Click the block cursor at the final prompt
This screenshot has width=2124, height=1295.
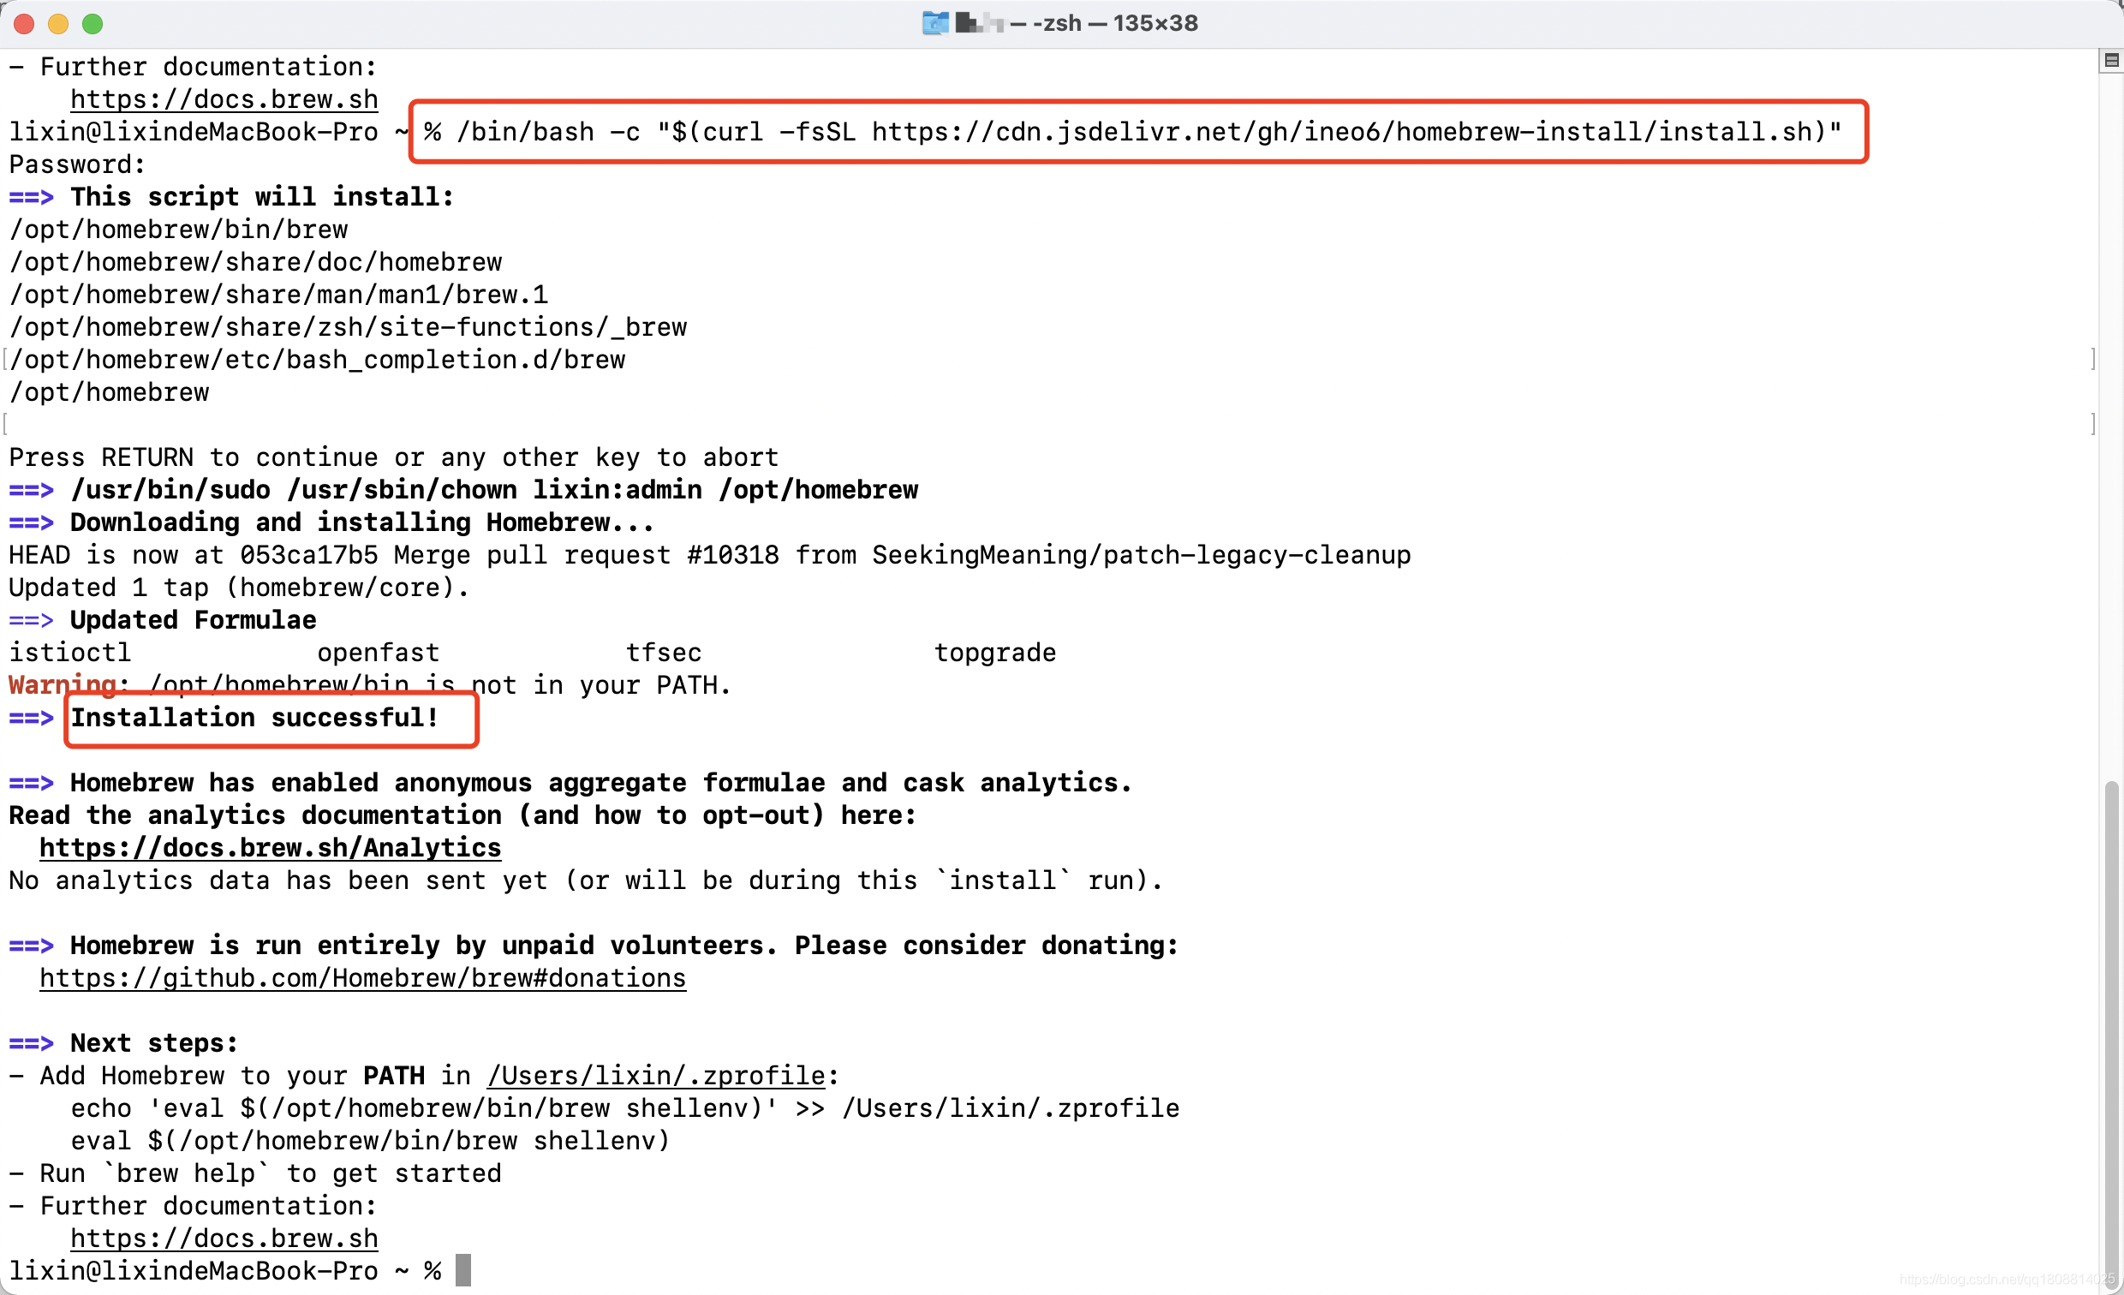point(462,1270)
